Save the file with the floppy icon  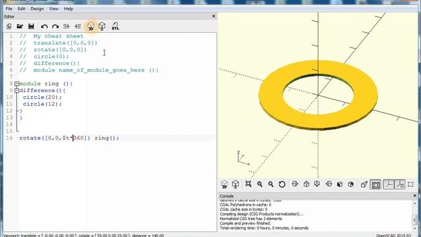(x=31, y=26)
